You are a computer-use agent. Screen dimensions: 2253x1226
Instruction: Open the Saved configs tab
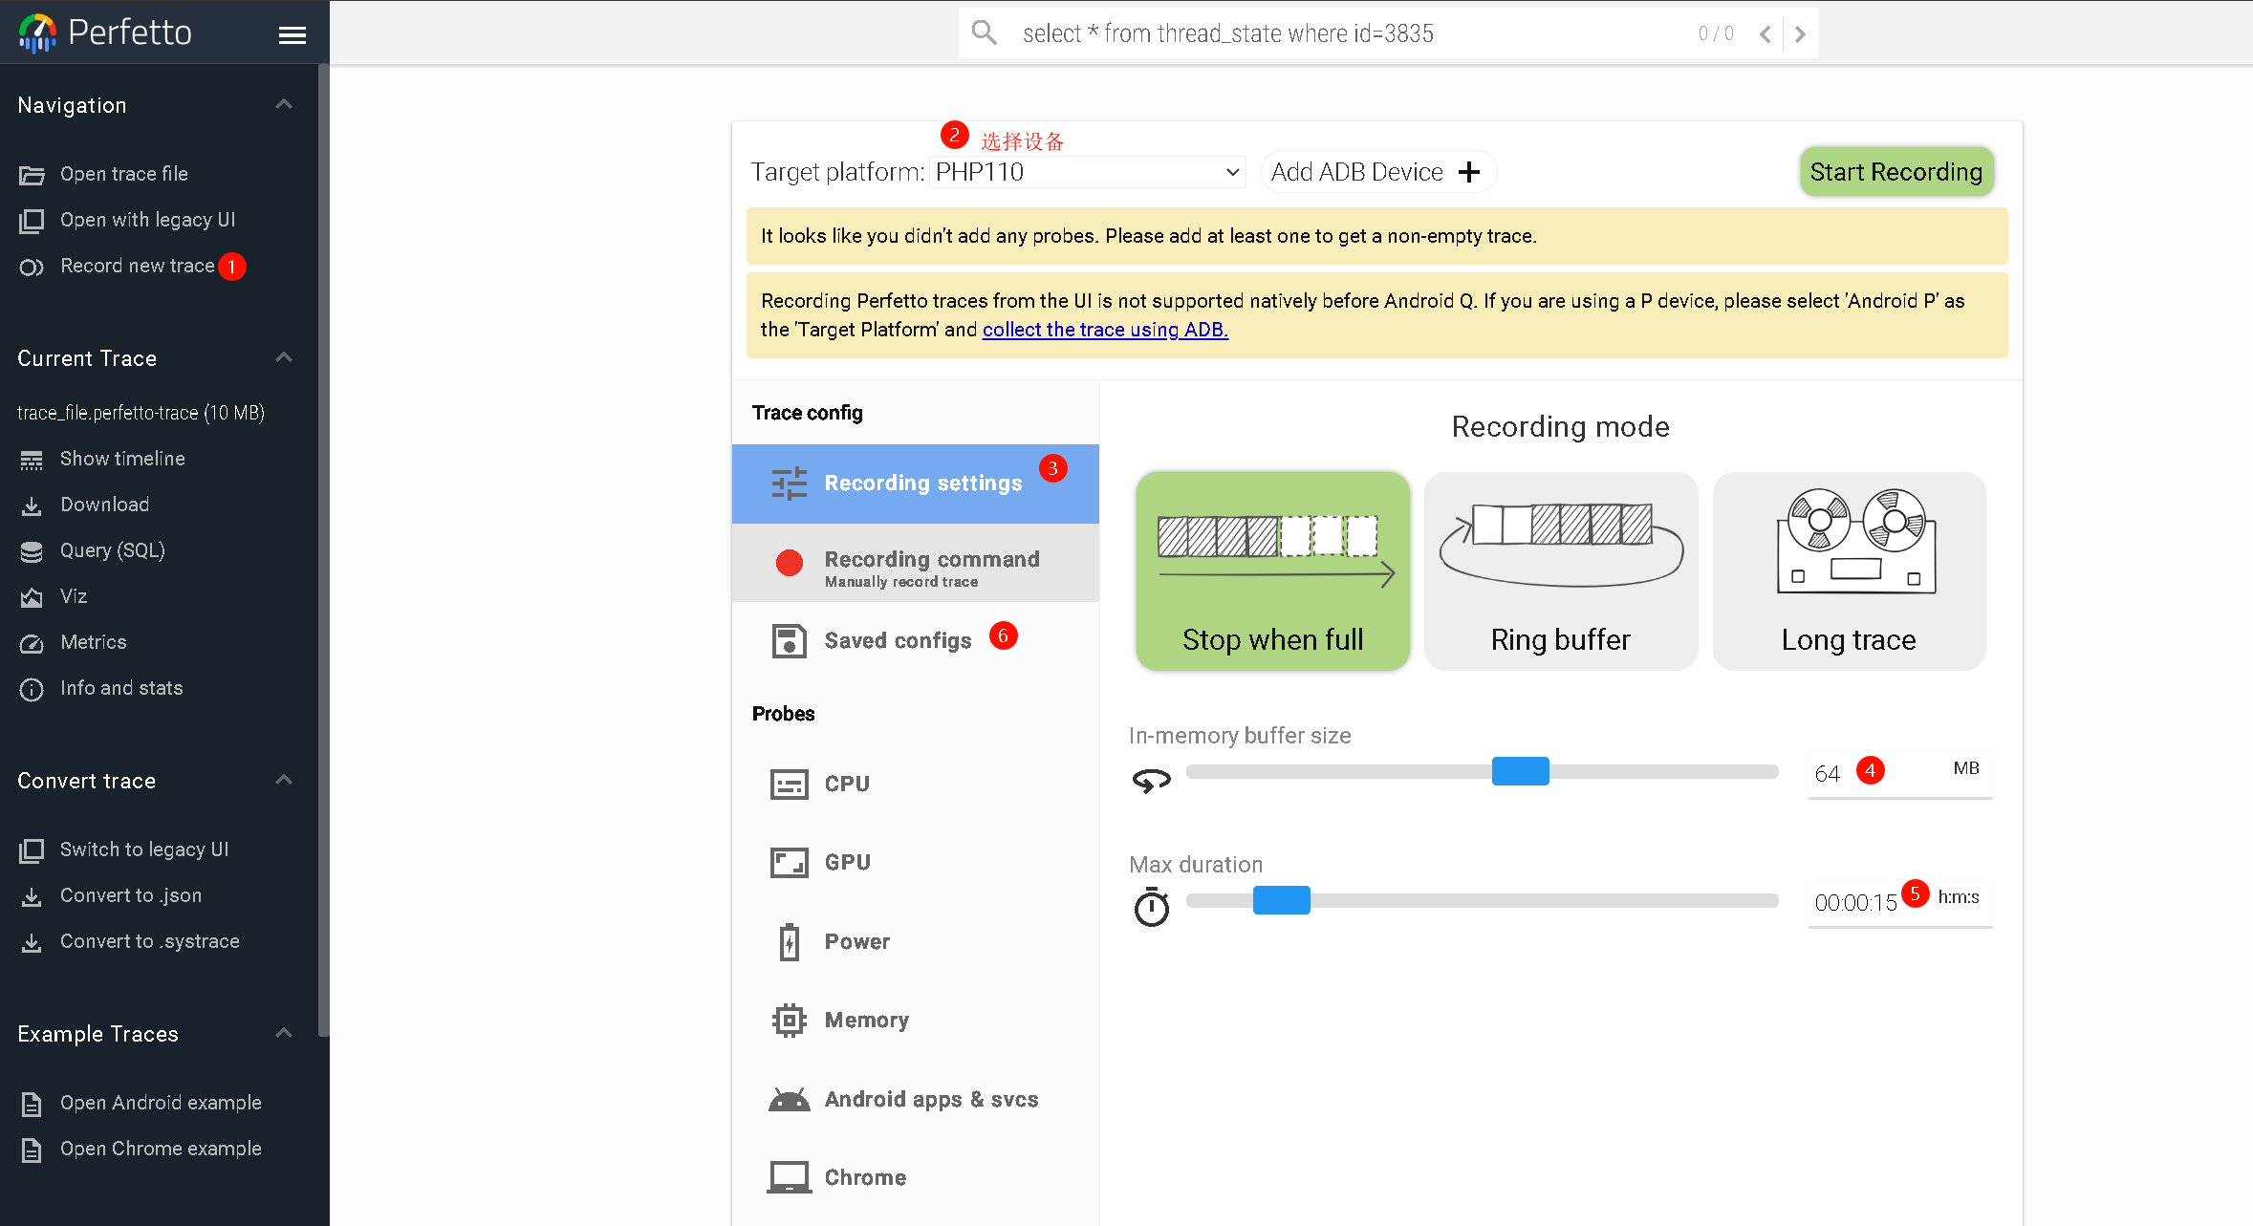(x=897, y=640)
